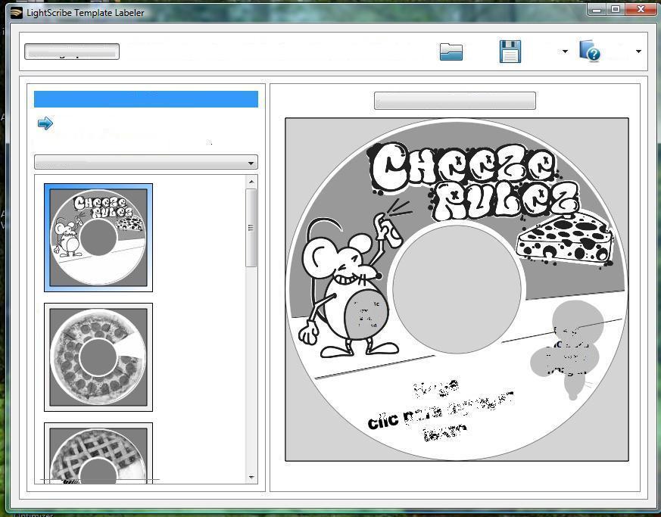Click the LightScribe logo in title bar
The image size is (661, 517).
click(x=16, y=12)
